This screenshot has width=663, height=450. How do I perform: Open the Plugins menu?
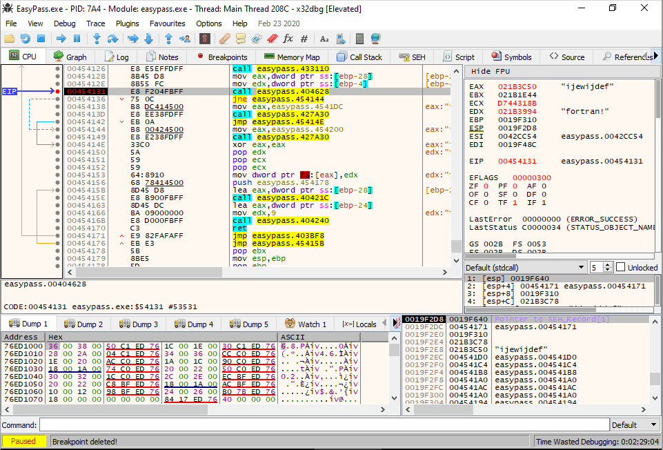(127, 23)
